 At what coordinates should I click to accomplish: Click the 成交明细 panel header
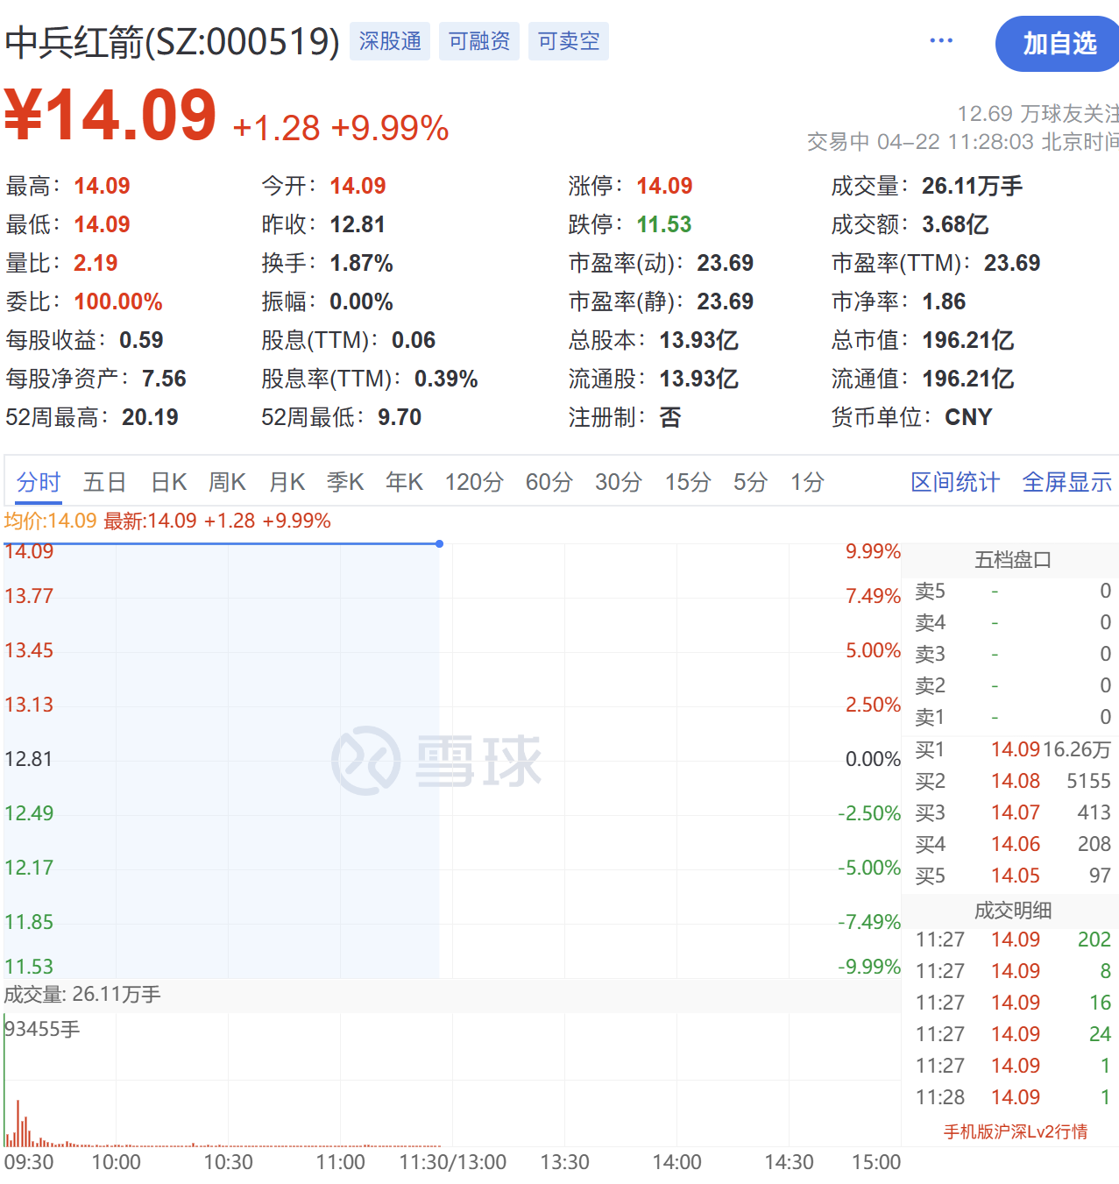pyautogui.click(x=1013, y=910)
